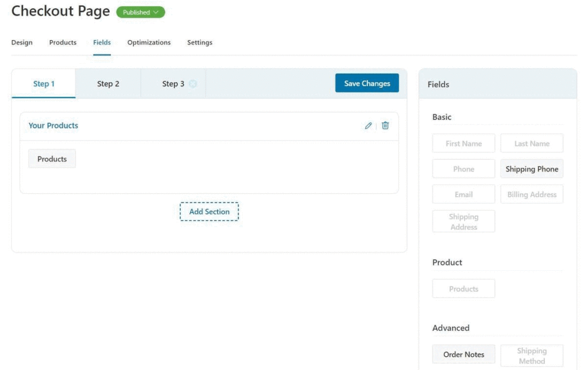Delete the Your Products section with trash icon
The height and width of the screenshot is (370, 588).
point(385,126)
